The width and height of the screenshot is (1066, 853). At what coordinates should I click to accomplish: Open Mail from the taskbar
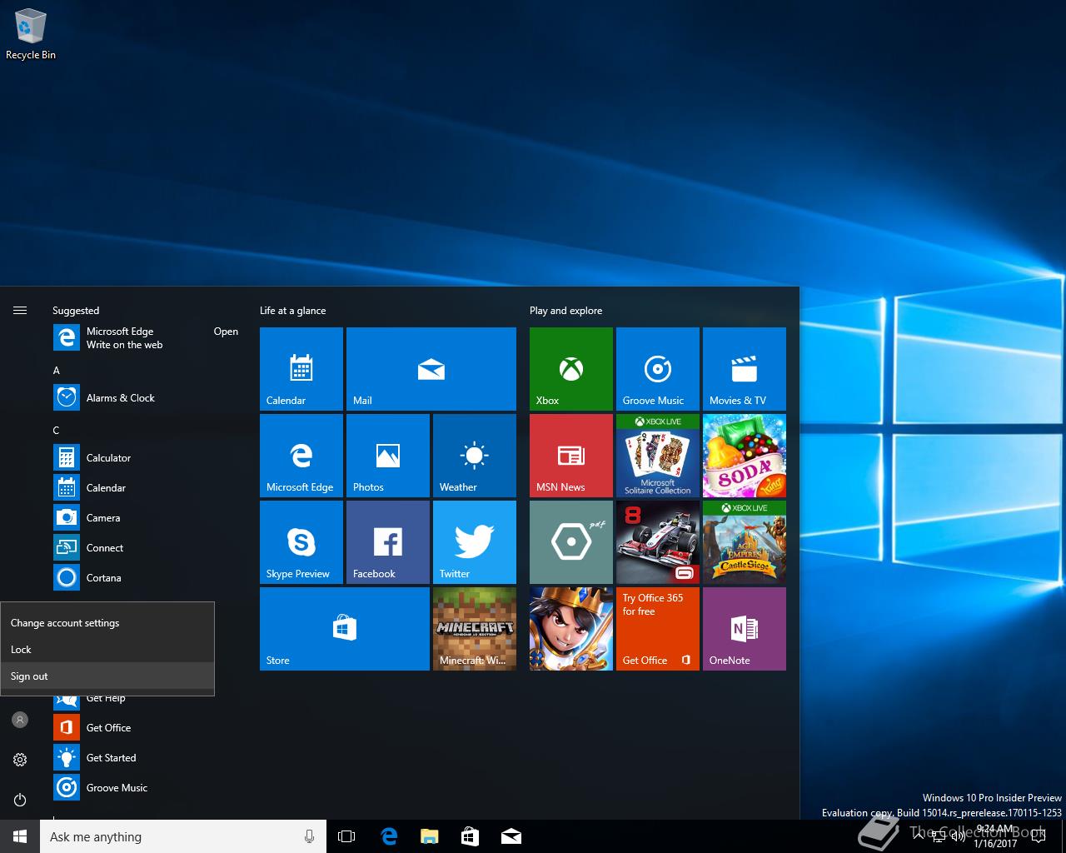511,836
